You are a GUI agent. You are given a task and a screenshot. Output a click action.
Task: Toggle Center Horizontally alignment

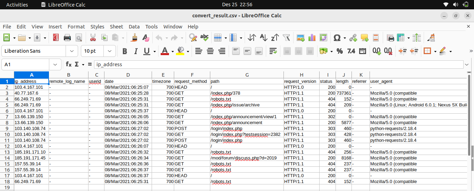(210, 51)
